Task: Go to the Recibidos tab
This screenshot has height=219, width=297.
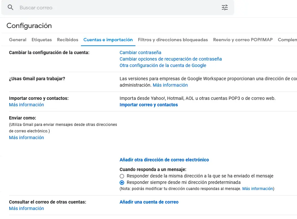Action: (x=68, y=40)
